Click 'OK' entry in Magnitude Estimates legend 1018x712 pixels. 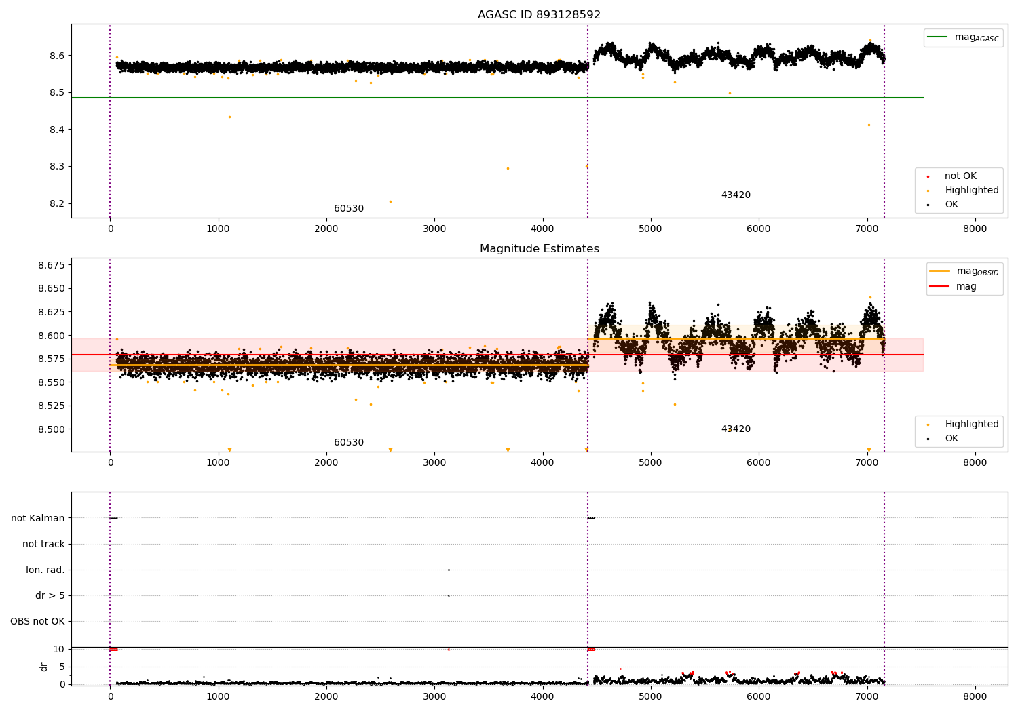point(951,439)
